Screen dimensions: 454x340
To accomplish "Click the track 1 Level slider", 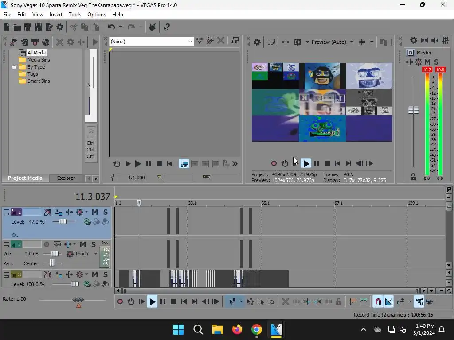I will [63, 222].
